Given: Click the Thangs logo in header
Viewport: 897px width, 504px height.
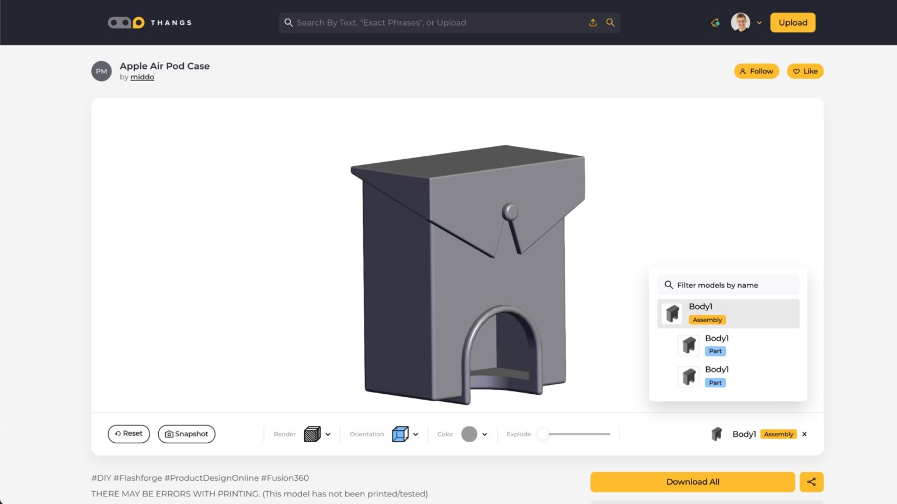Looking at the screenshot, I should pyautogui.click(x=148, y=22).
